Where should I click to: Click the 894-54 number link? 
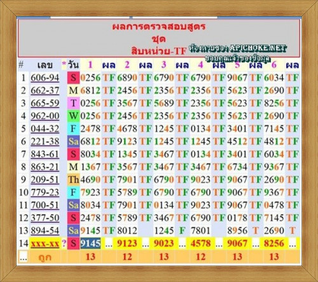pyautogui.click(x=45, y=231)
